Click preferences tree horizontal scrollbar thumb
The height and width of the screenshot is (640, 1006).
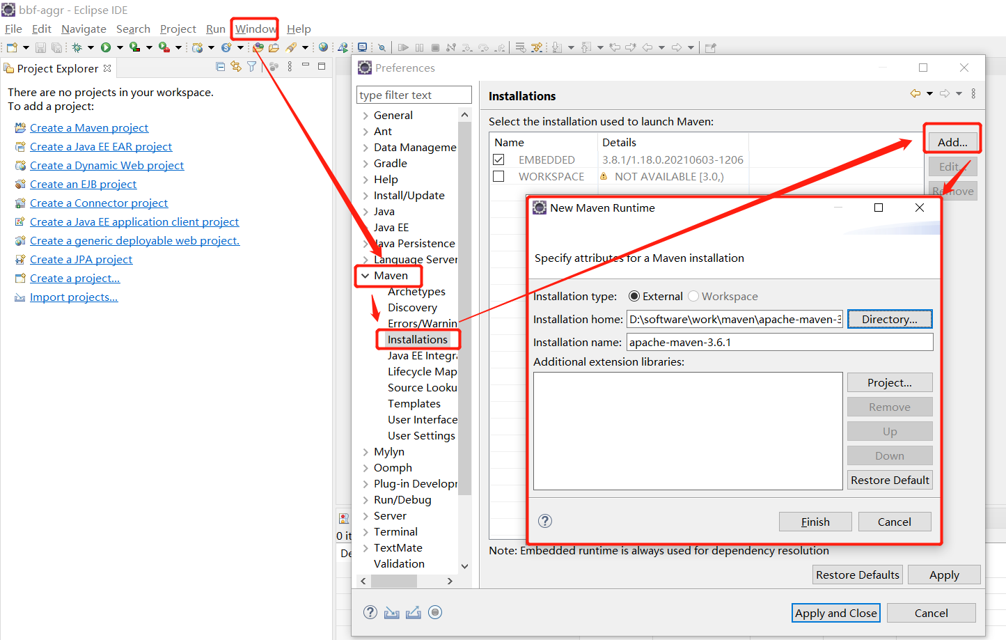click(x=394, y=581)
